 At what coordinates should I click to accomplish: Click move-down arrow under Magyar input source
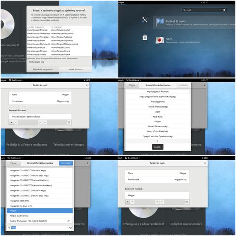pos(162,202)
